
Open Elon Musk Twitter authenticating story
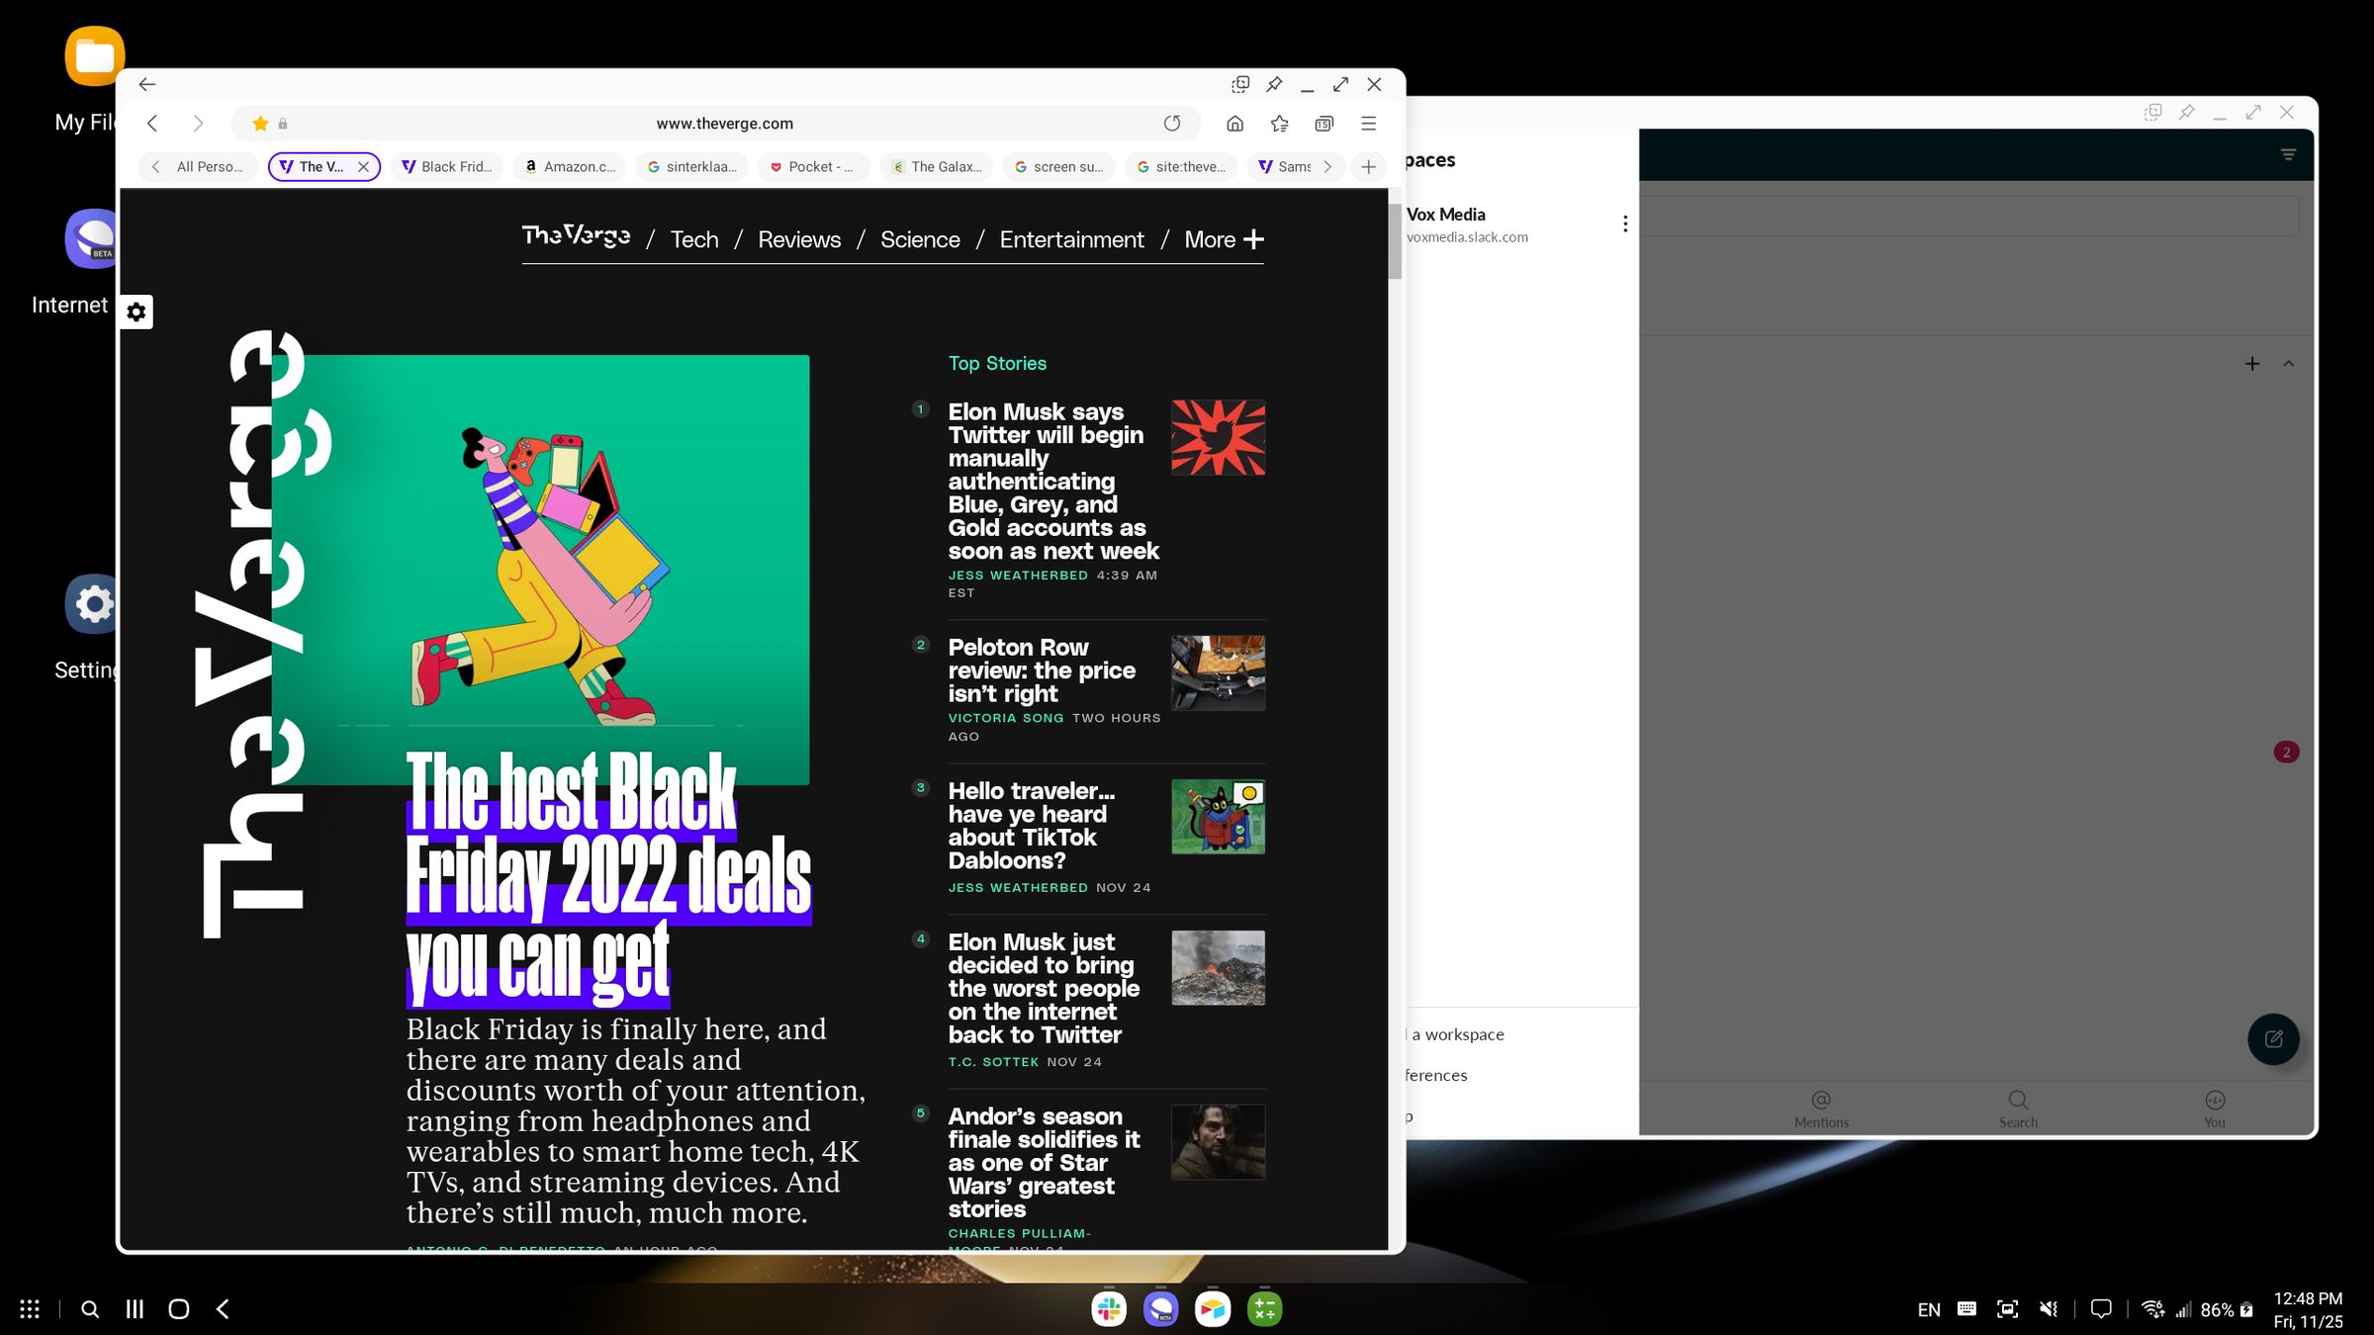[x=1052, y=482]
